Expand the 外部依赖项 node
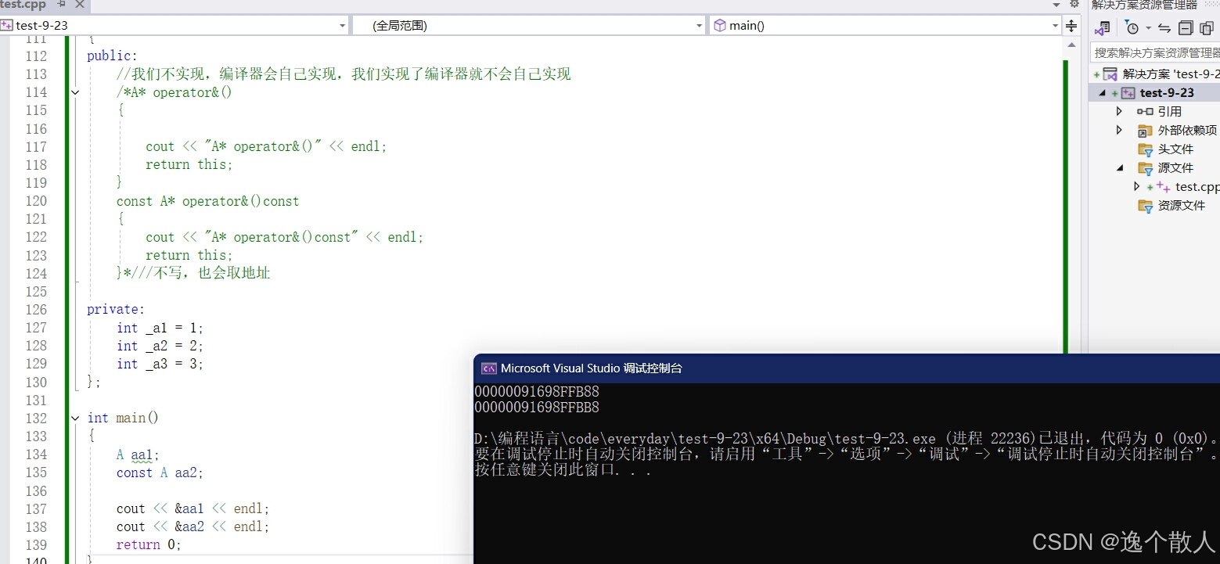 coord(1119,130)
